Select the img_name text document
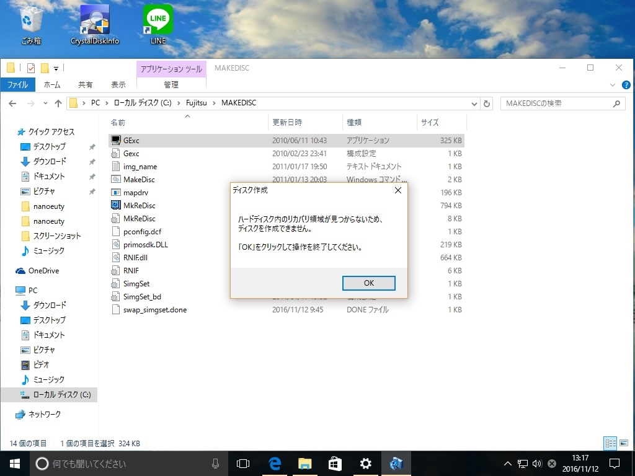 [x=286, y=166]
